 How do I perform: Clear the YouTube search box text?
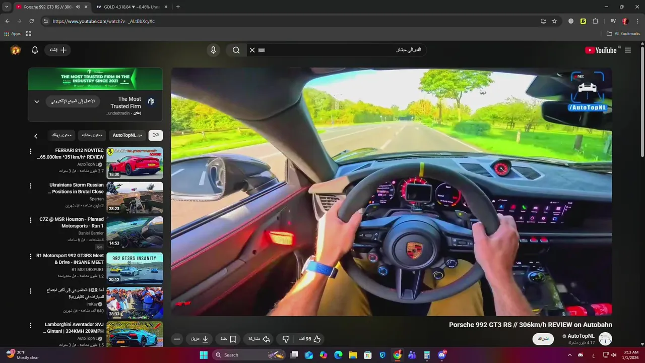click(252, 50)
